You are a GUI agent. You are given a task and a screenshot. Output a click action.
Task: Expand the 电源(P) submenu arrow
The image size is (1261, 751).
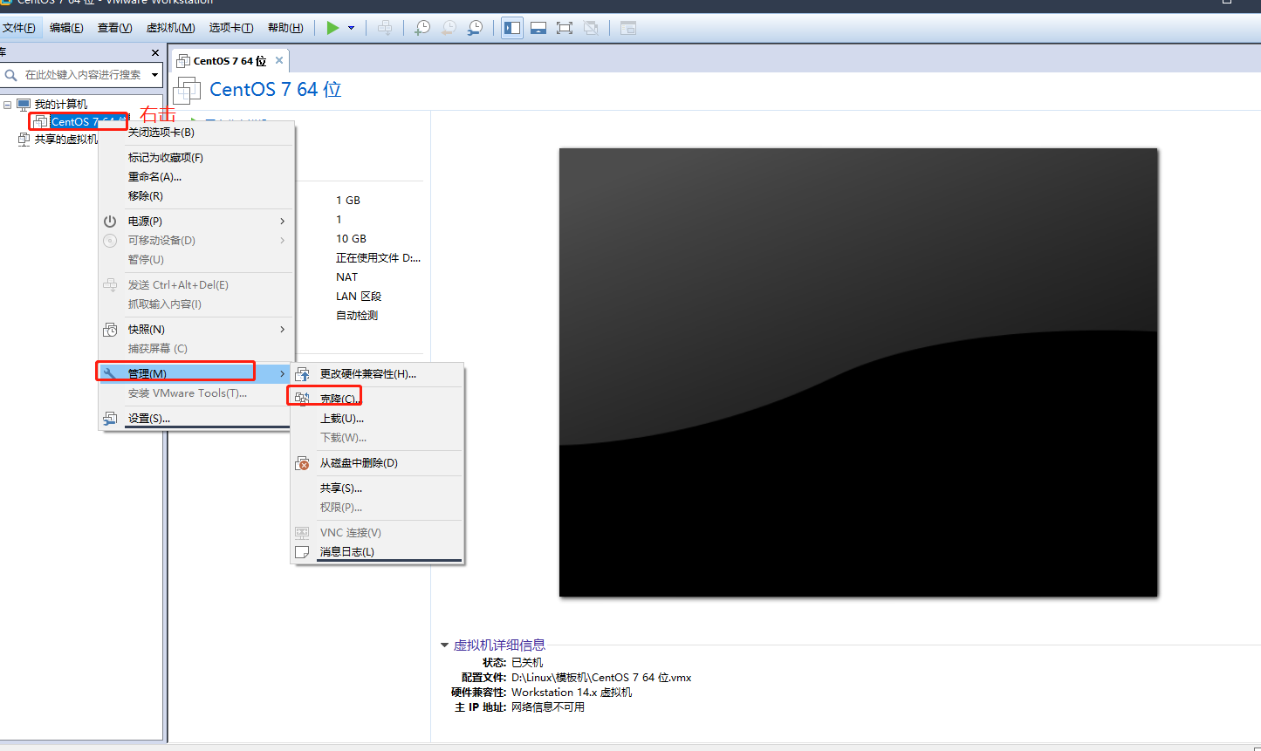[x=282, y=222]
